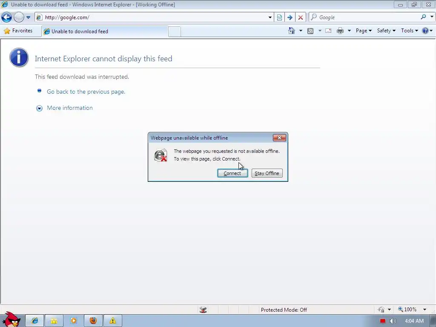Click the red Stop loading icon

301,17
